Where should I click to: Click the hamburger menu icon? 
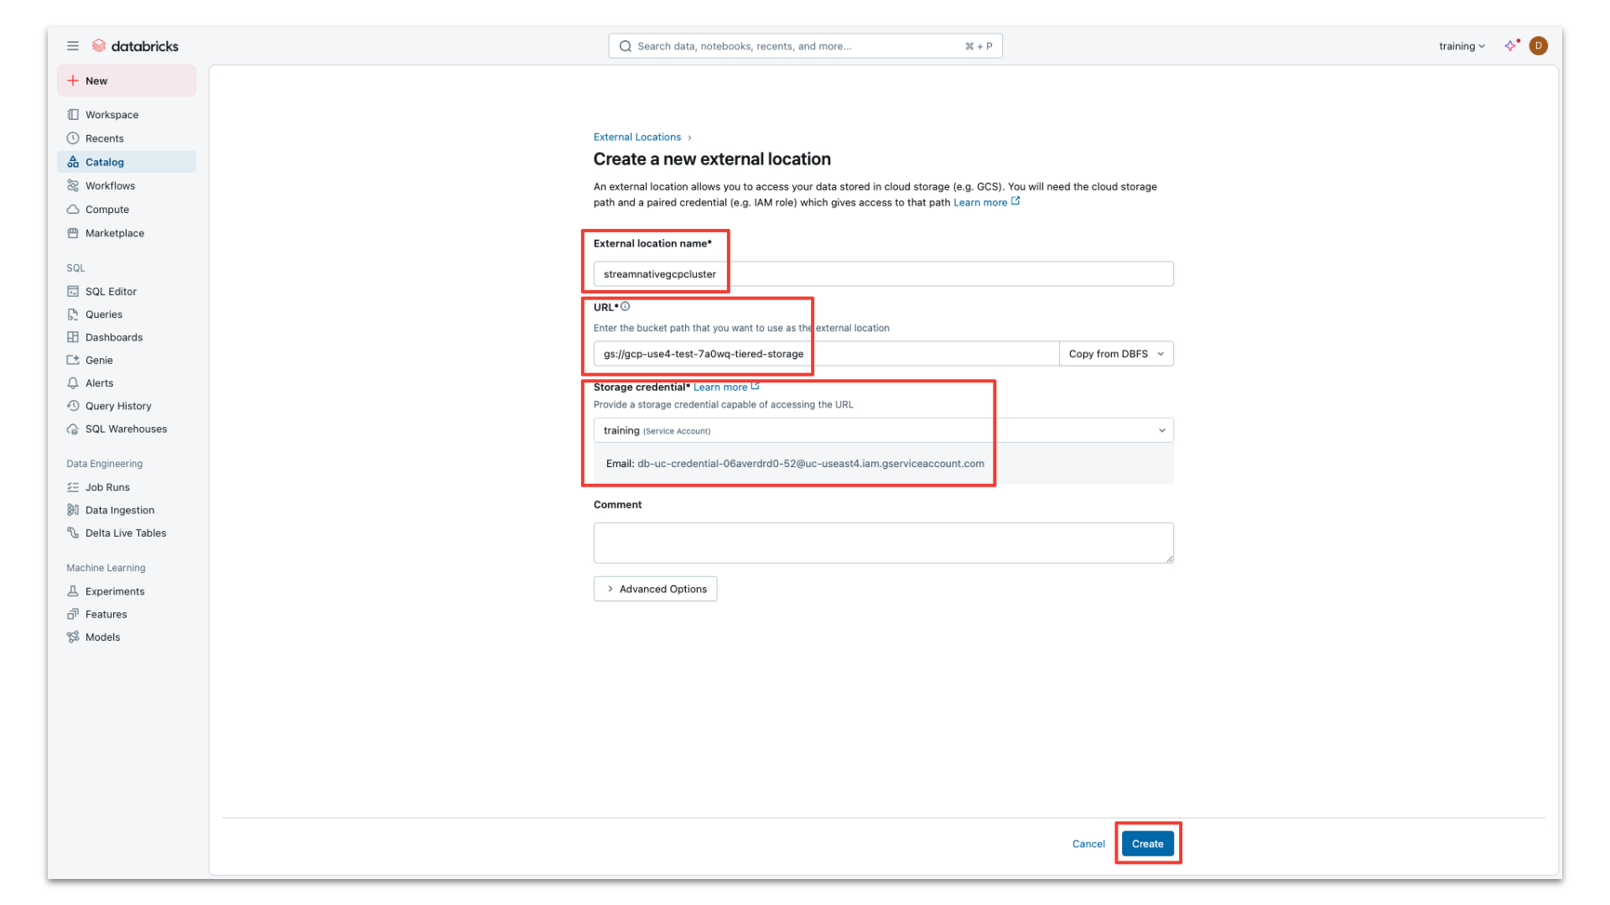tap(73, 46)
